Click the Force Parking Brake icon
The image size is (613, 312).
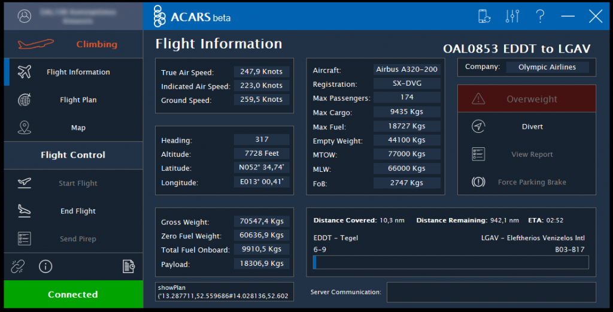[x=478, y=182]
